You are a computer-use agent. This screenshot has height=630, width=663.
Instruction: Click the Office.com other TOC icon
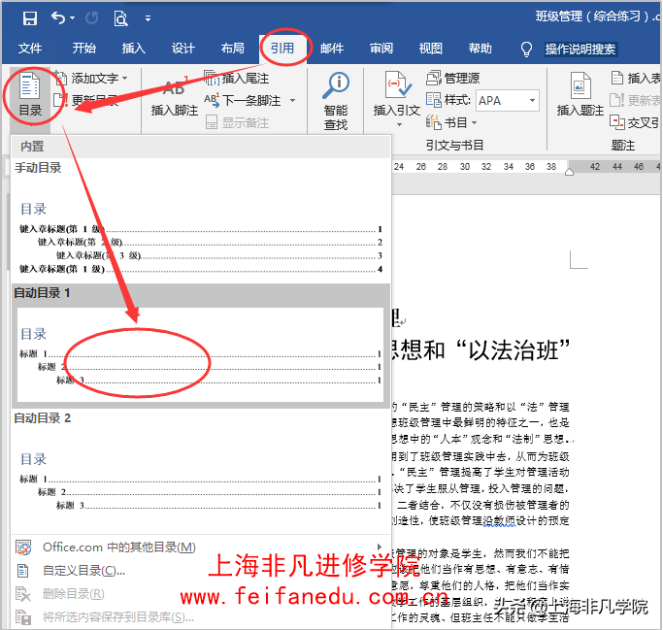(x=23, y=547)
